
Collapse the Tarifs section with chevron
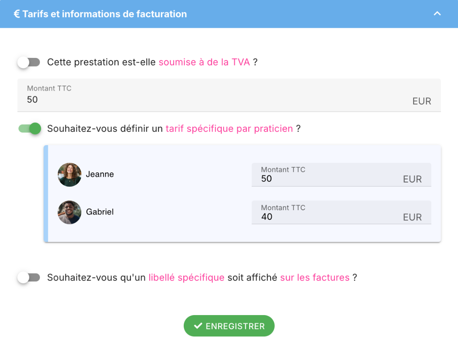437,14
